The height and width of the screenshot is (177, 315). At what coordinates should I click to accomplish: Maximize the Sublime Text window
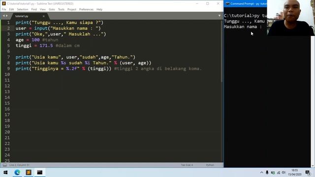pyautogui.click(x=208, y=3)
